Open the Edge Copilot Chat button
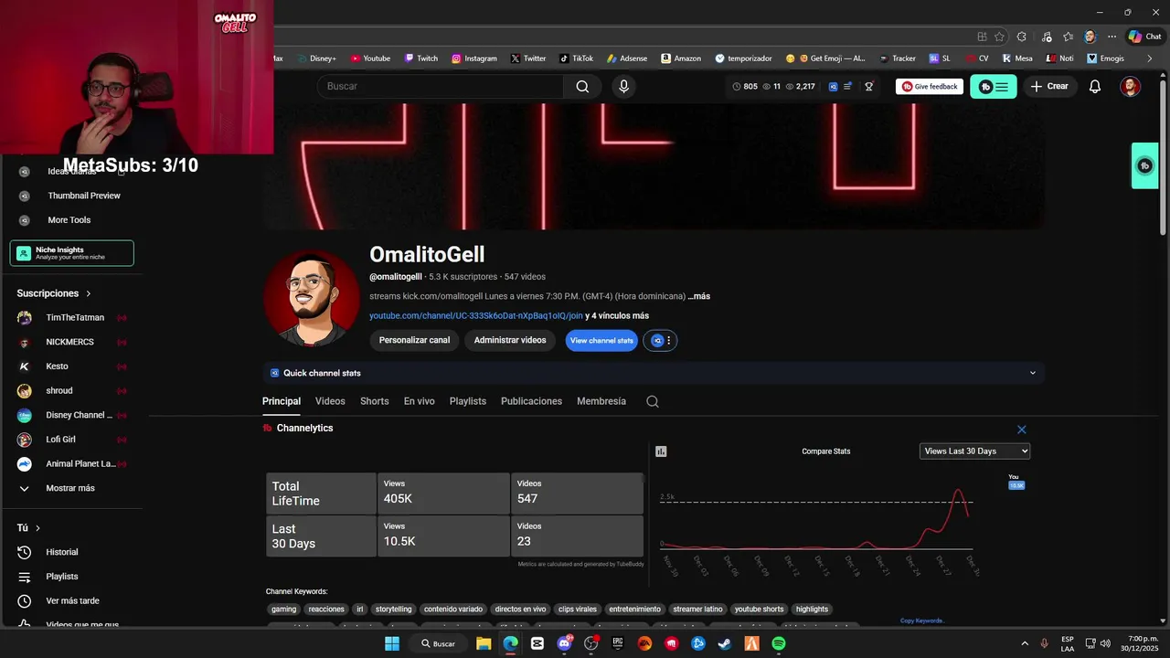1170x658 pixels. tap(1146, 37)
